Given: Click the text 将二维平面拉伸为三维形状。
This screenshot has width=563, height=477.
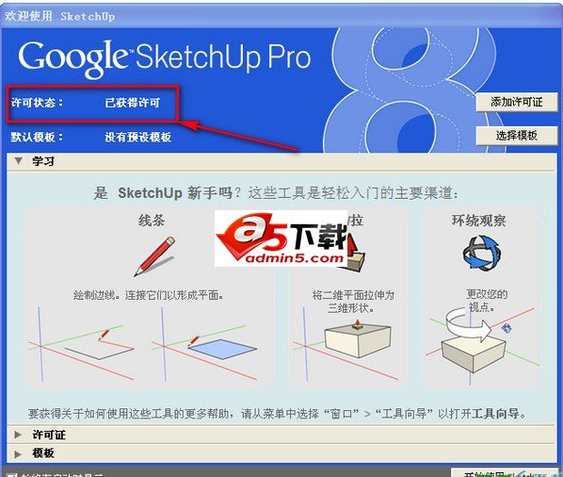Looking at the screenshot, I should [353, 302].
